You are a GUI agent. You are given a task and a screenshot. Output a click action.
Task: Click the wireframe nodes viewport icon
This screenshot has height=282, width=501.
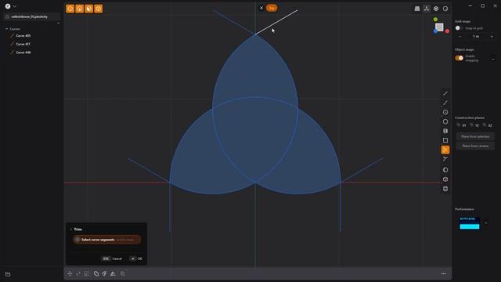tap(427, 9)
